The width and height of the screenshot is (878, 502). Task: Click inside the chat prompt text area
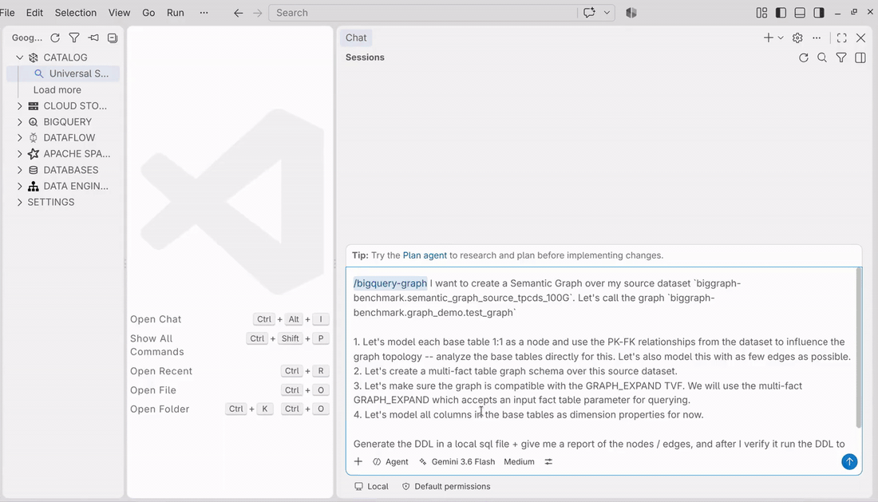tap(601, 362)
